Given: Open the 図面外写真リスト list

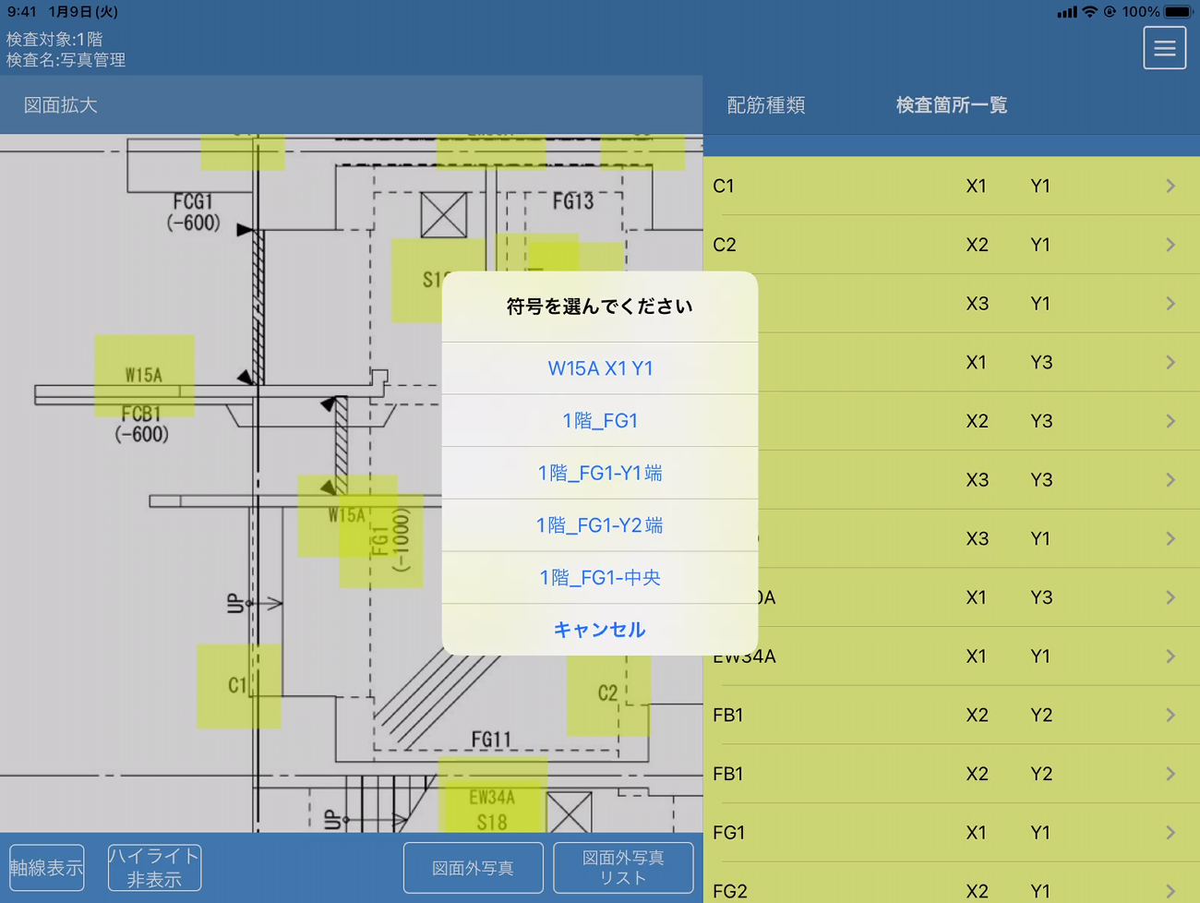Looking at the screenshot, I should 623,867.
